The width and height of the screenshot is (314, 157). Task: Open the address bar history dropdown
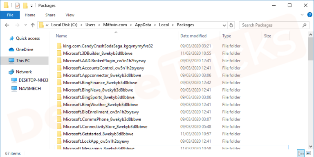pos(224,25)
